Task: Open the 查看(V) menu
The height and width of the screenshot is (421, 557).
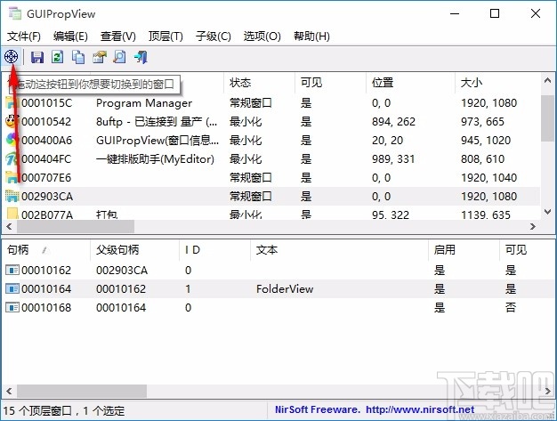Action: (118, 36)
